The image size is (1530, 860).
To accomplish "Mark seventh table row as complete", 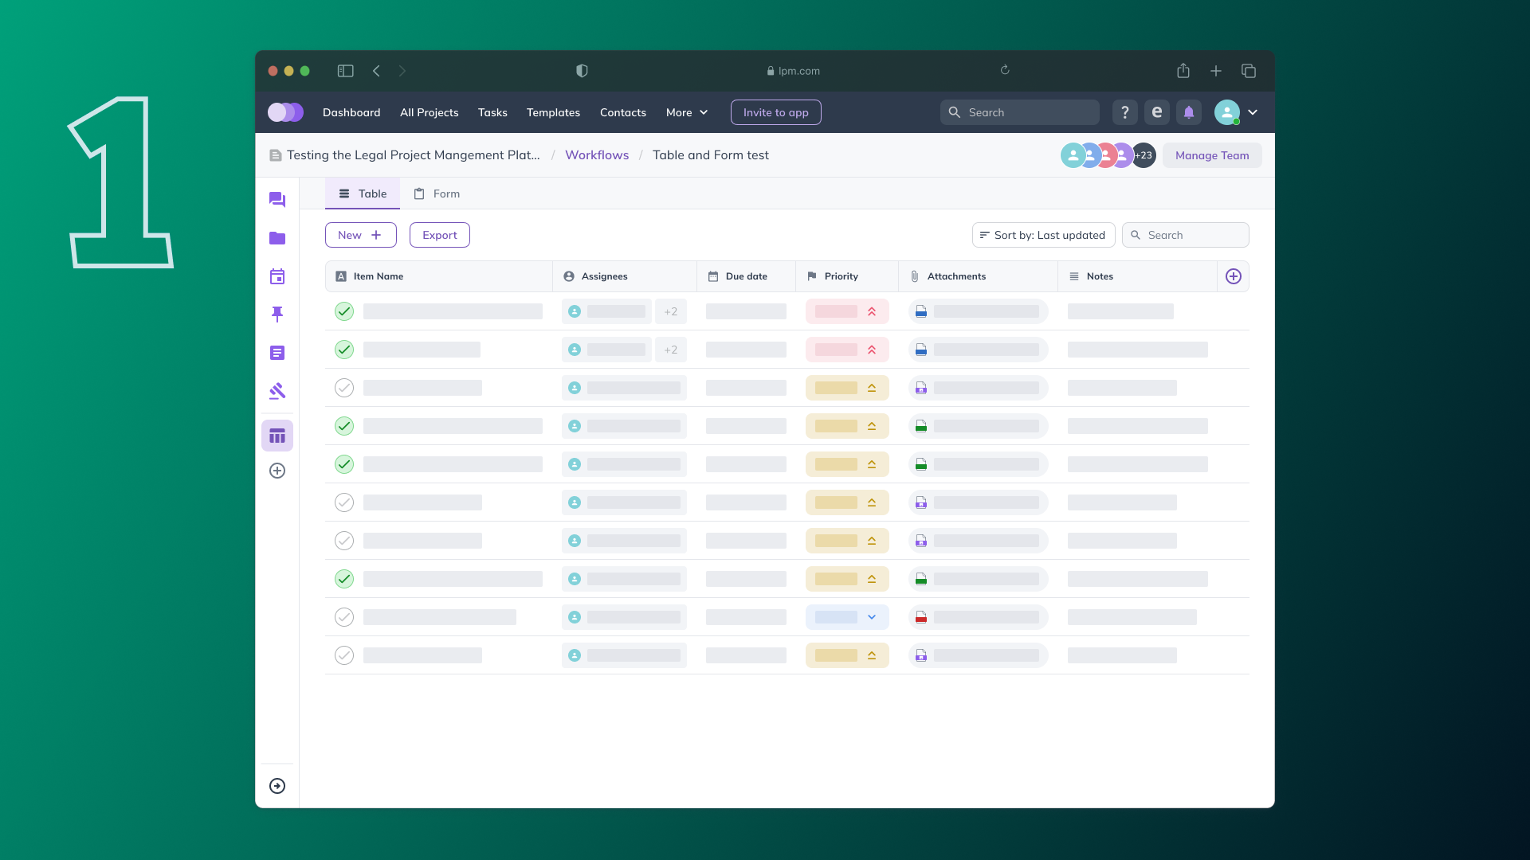I will click(x=344, y=541).
